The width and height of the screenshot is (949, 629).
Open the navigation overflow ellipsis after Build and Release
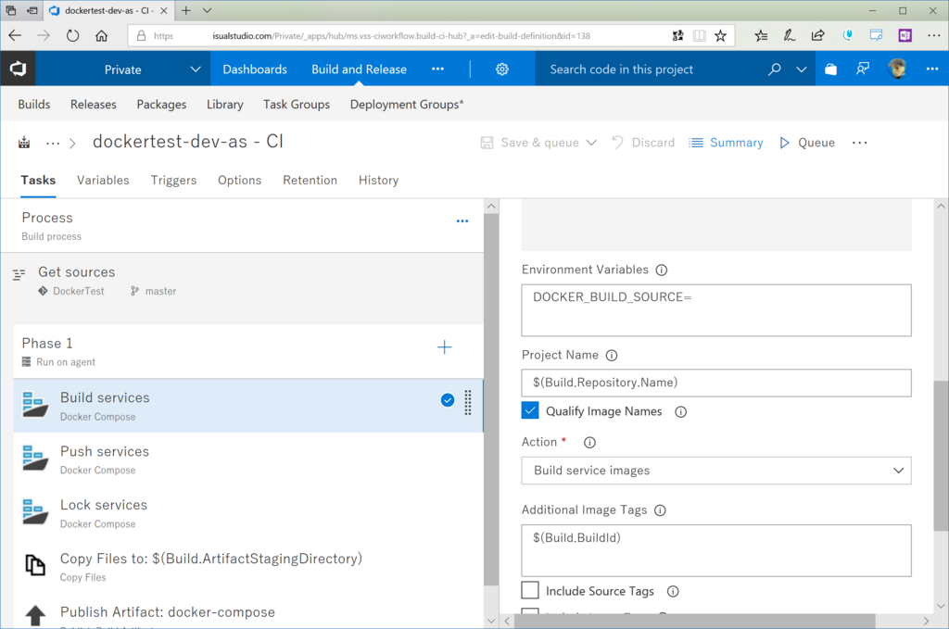point(437,69)
